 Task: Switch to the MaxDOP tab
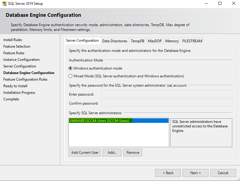(154, 41)
